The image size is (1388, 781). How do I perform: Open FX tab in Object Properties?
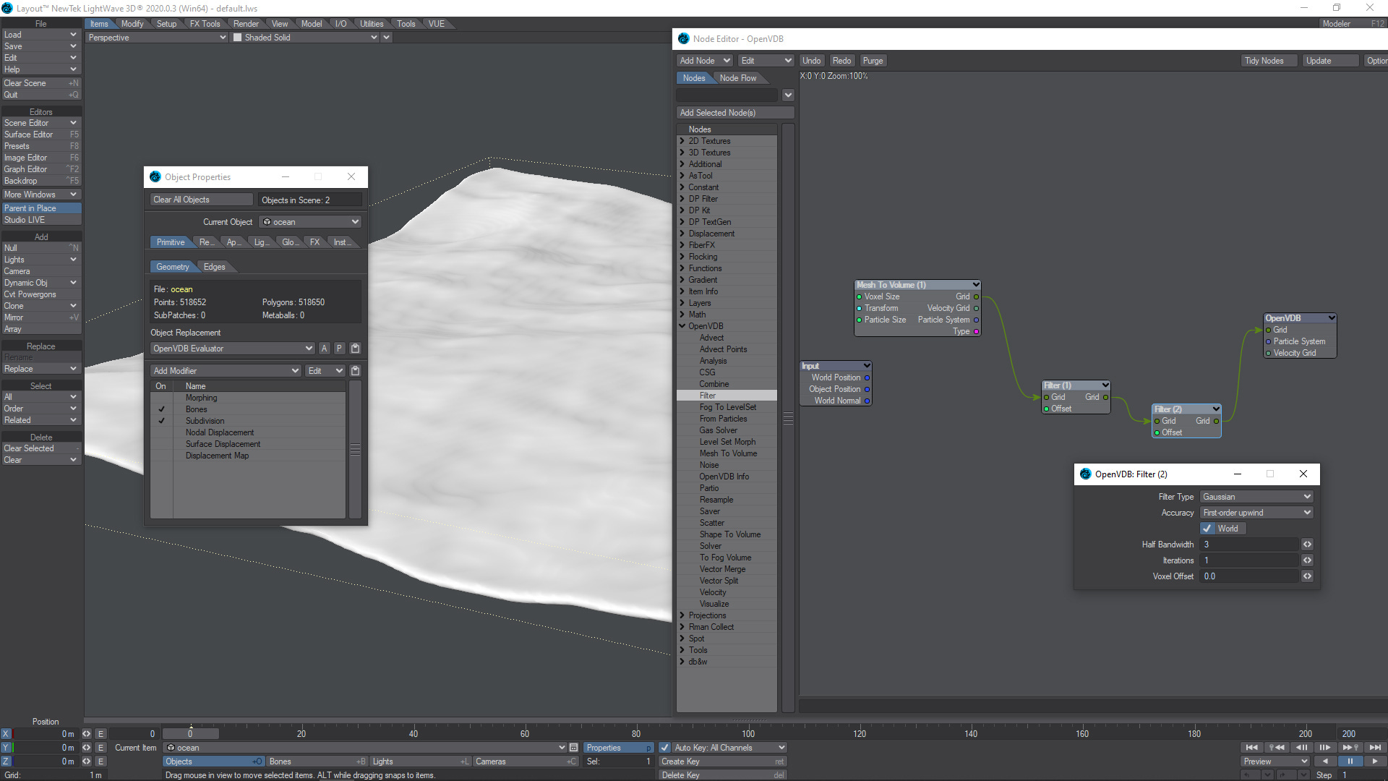(314, 242)
